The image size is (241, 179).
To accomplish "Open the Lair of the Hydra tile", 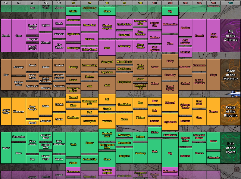I will pos(230,148).
